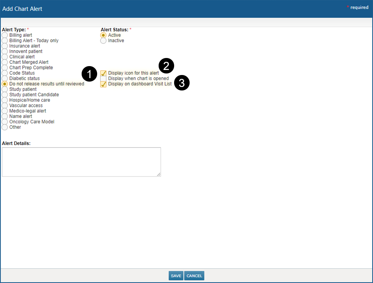Select Vascular access alert type
The height and width of the screenshot is (283, 373).
tap(5, 106)
